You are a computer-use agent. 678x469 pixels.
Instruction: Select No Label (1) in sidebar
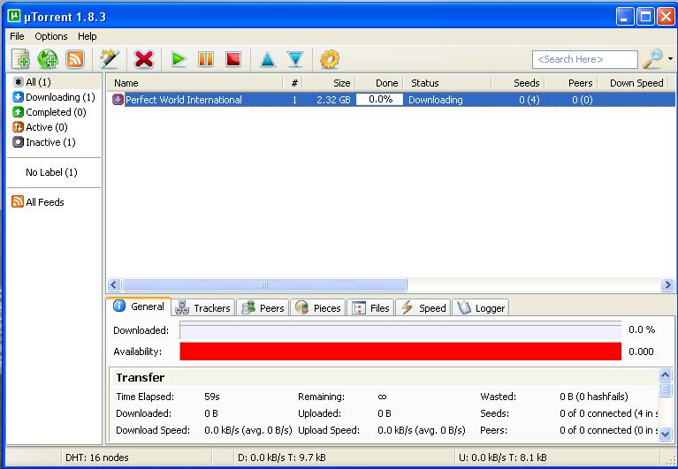pos(51,172)
